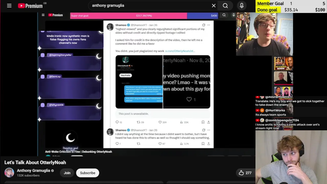327x184 pixels.
Task: Like the video with 277 likes
Action: click(x=245, y=173)
